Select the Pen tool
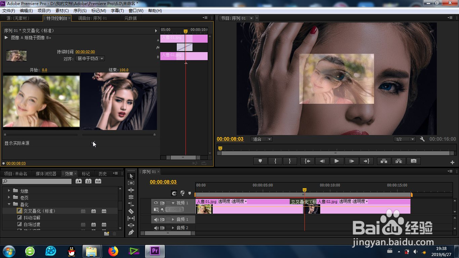459x258 pixels. pos(131,233)
